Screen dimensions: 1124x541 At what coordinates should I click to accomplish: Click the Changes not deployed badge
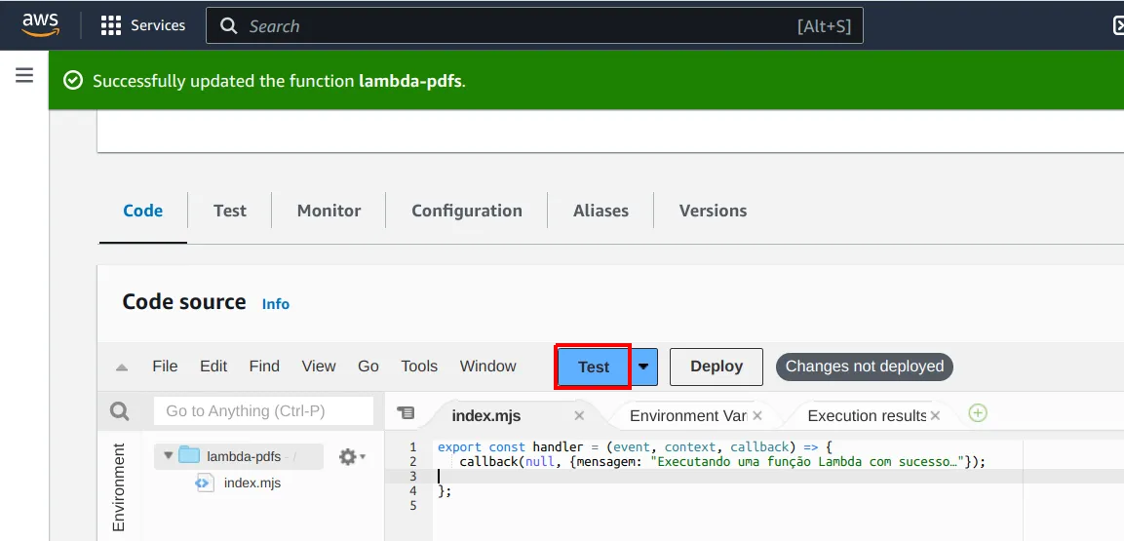point(865,367)
